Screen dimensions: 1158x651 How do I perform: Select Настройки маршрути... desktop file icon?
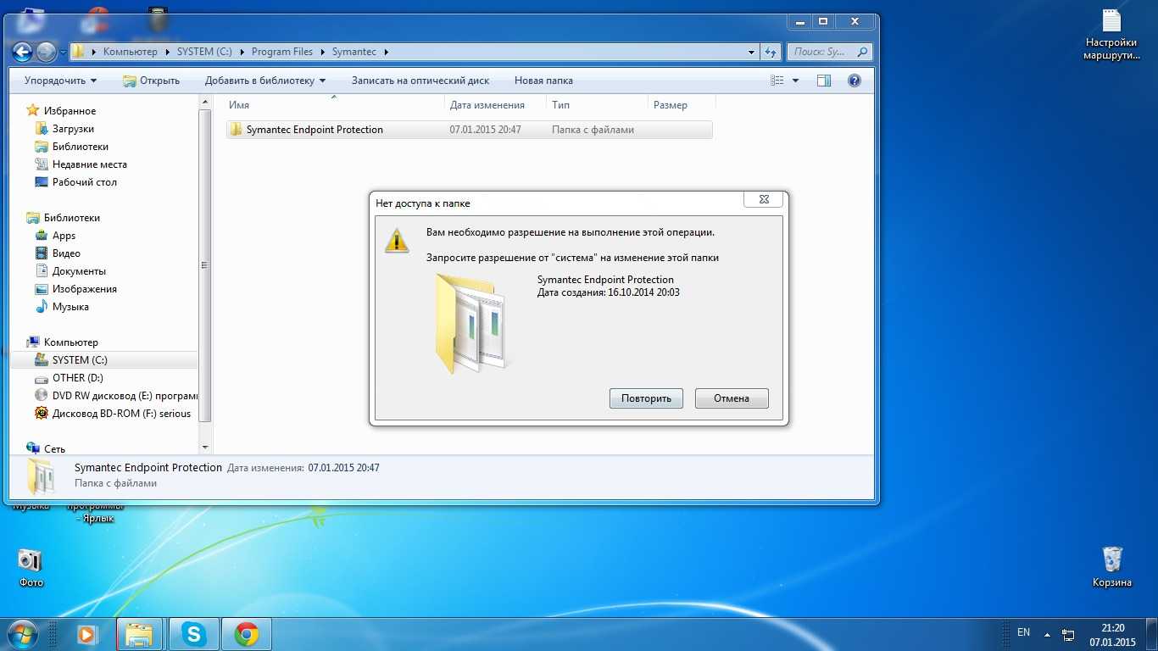coord(1111,36)
